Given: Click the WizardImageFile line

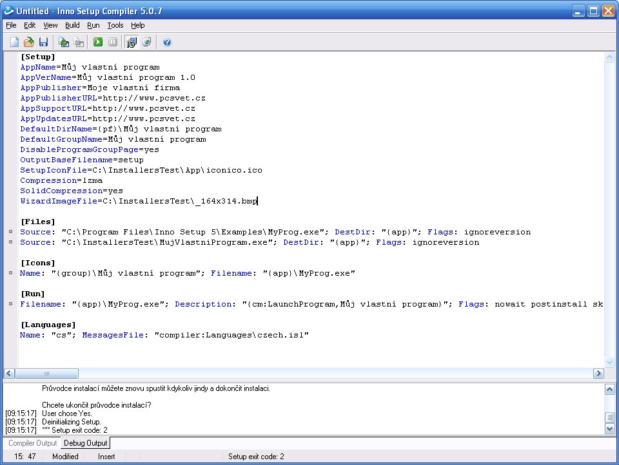Looking at the screenshot, I should [139, 201].
